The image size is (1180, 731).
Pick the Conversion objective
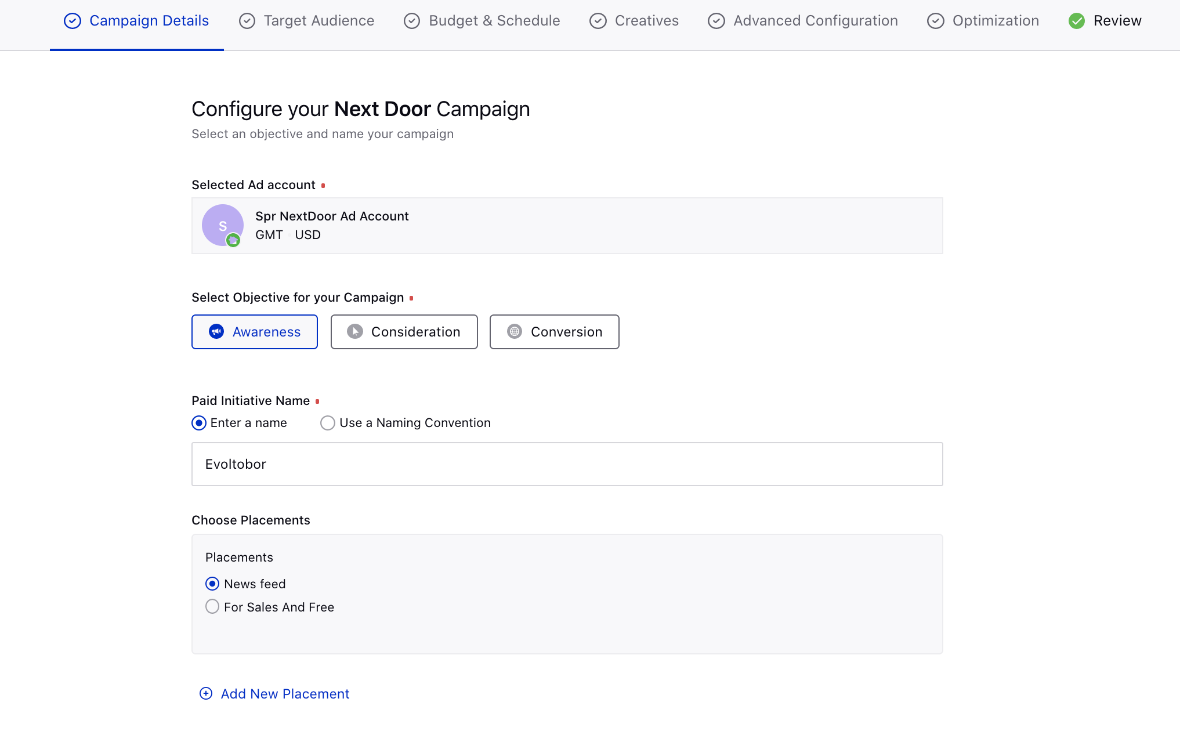pyautogui.click(x=555, y=332)
